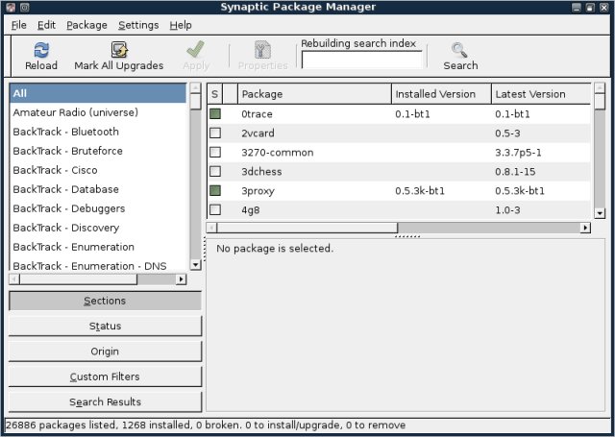This screenshot has height=437, width=615.
Task: Click the quick search input field
Action: pyautogui.click(x=361, y=61)
